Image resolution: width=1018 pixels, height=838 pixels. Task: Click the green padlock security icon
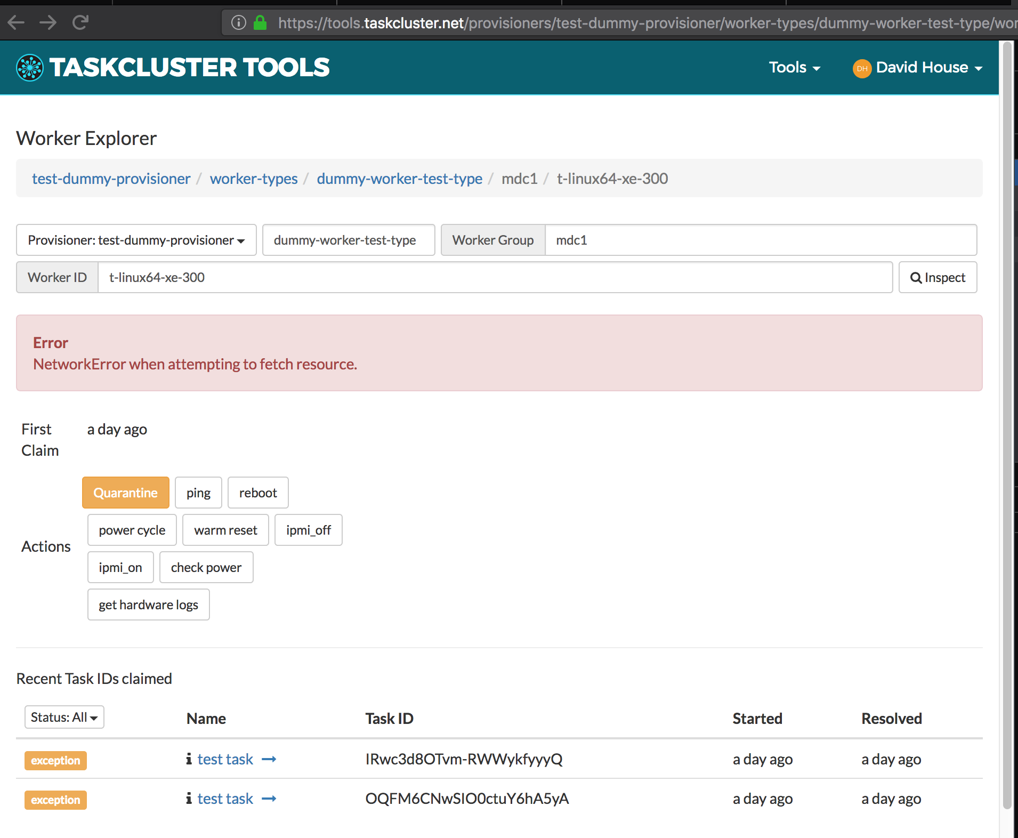point(260,22)
